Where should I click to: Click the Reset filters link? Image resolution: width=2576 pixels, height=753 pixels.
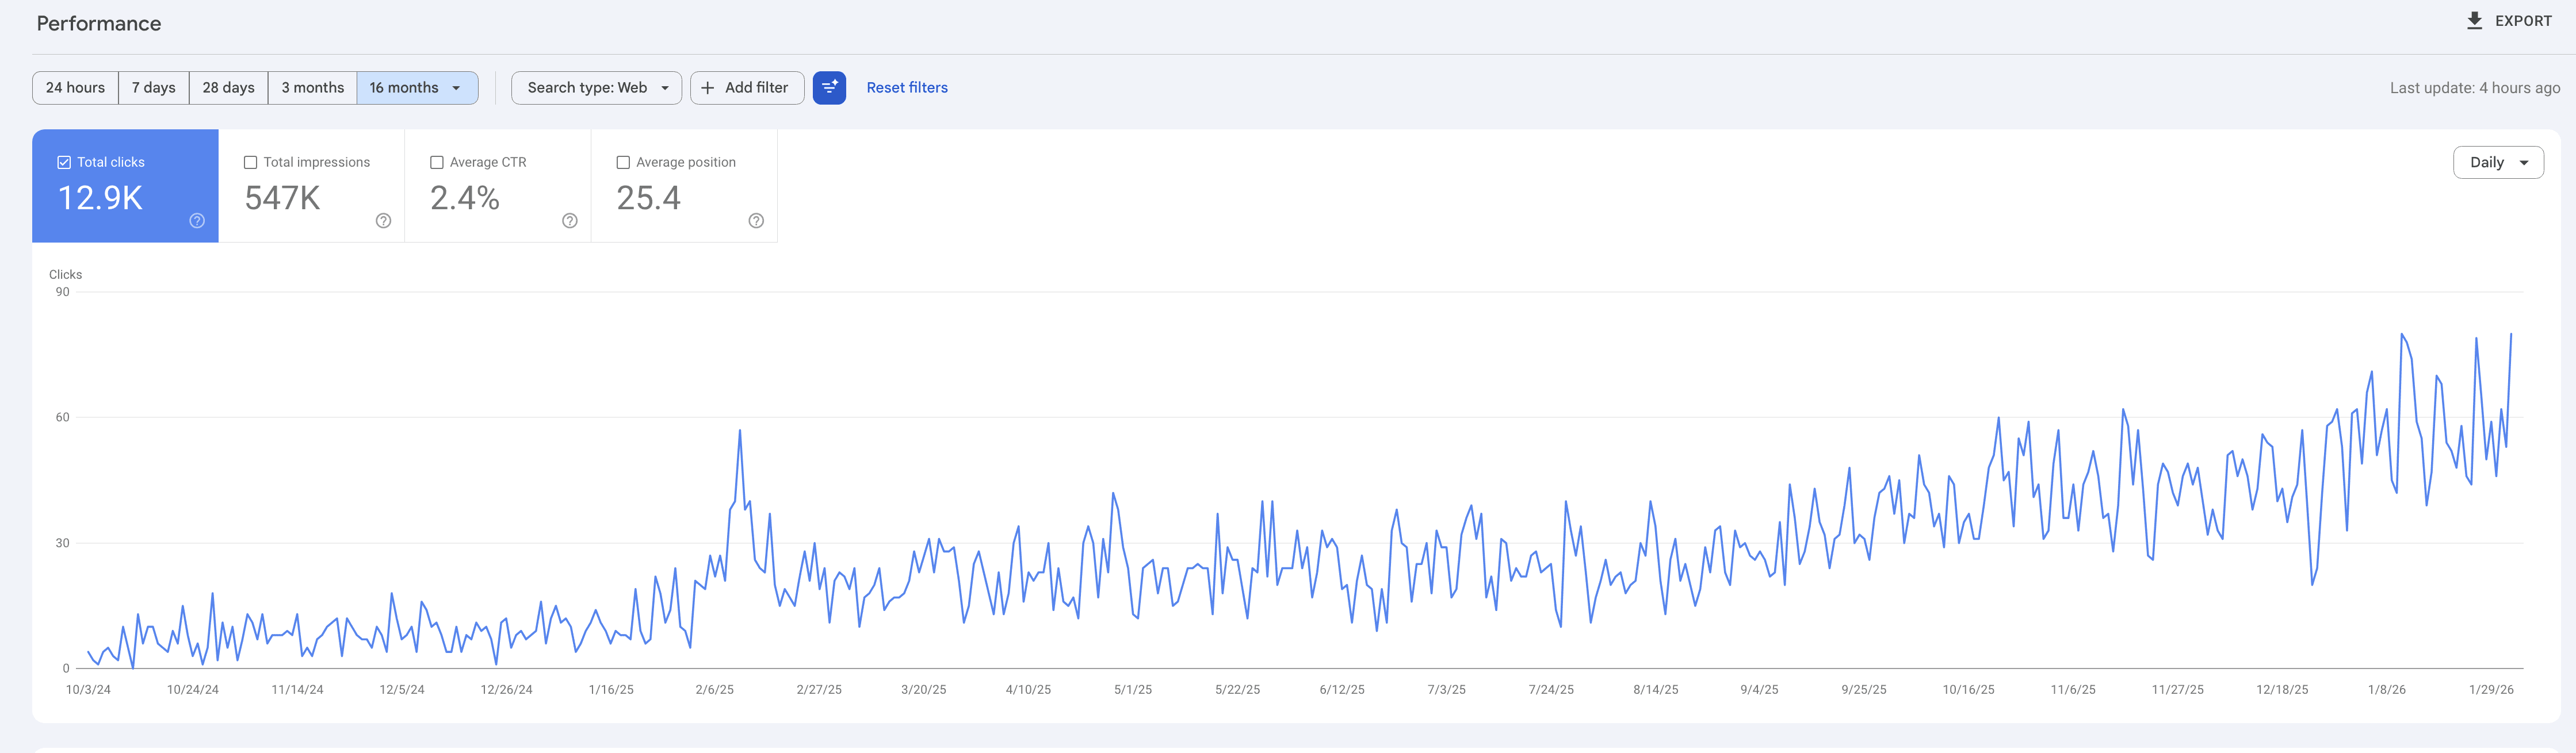click(906, 88)
